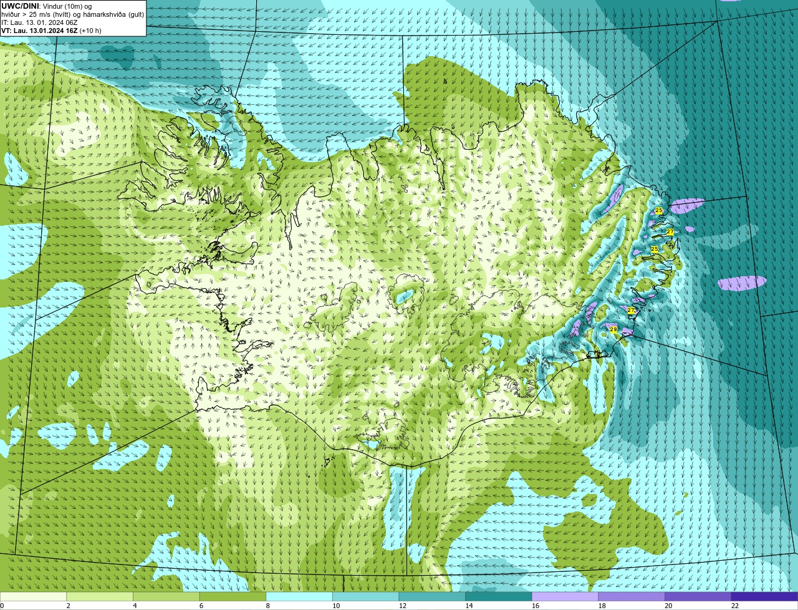Click the northernmost yellow 25 gust label

tap(659, 211)
